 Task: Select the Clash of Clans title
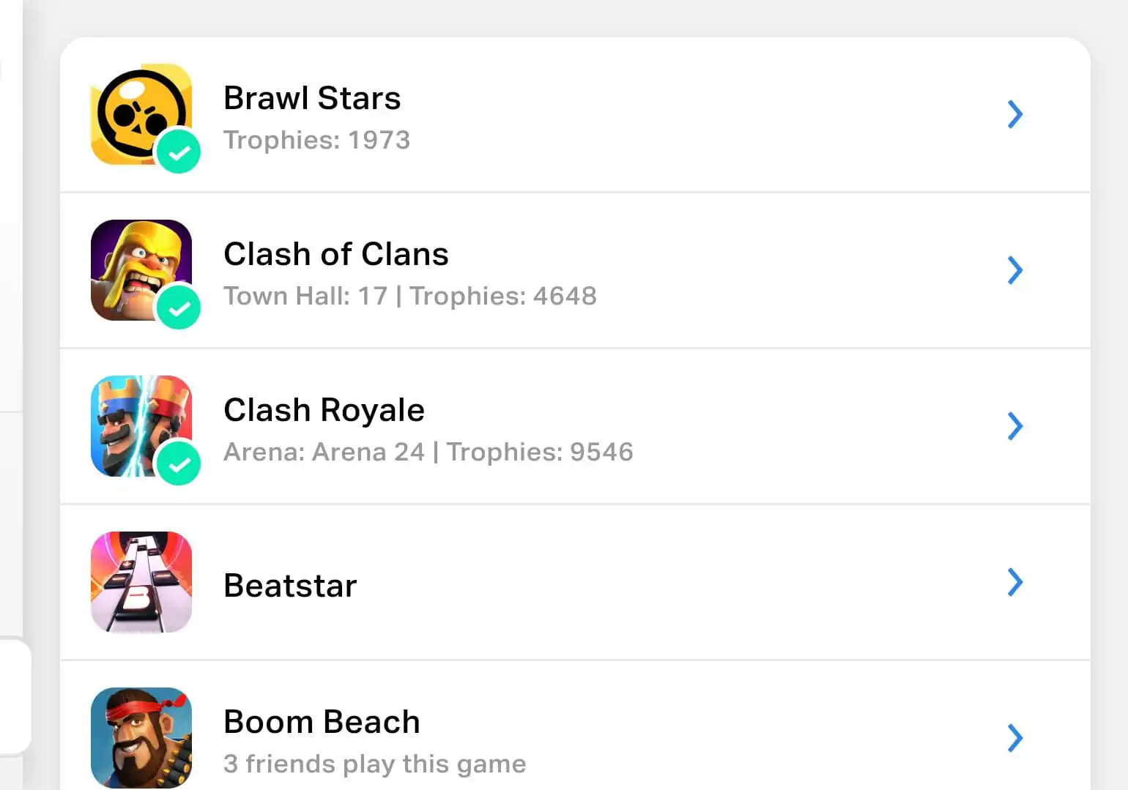tap(336, 254)
